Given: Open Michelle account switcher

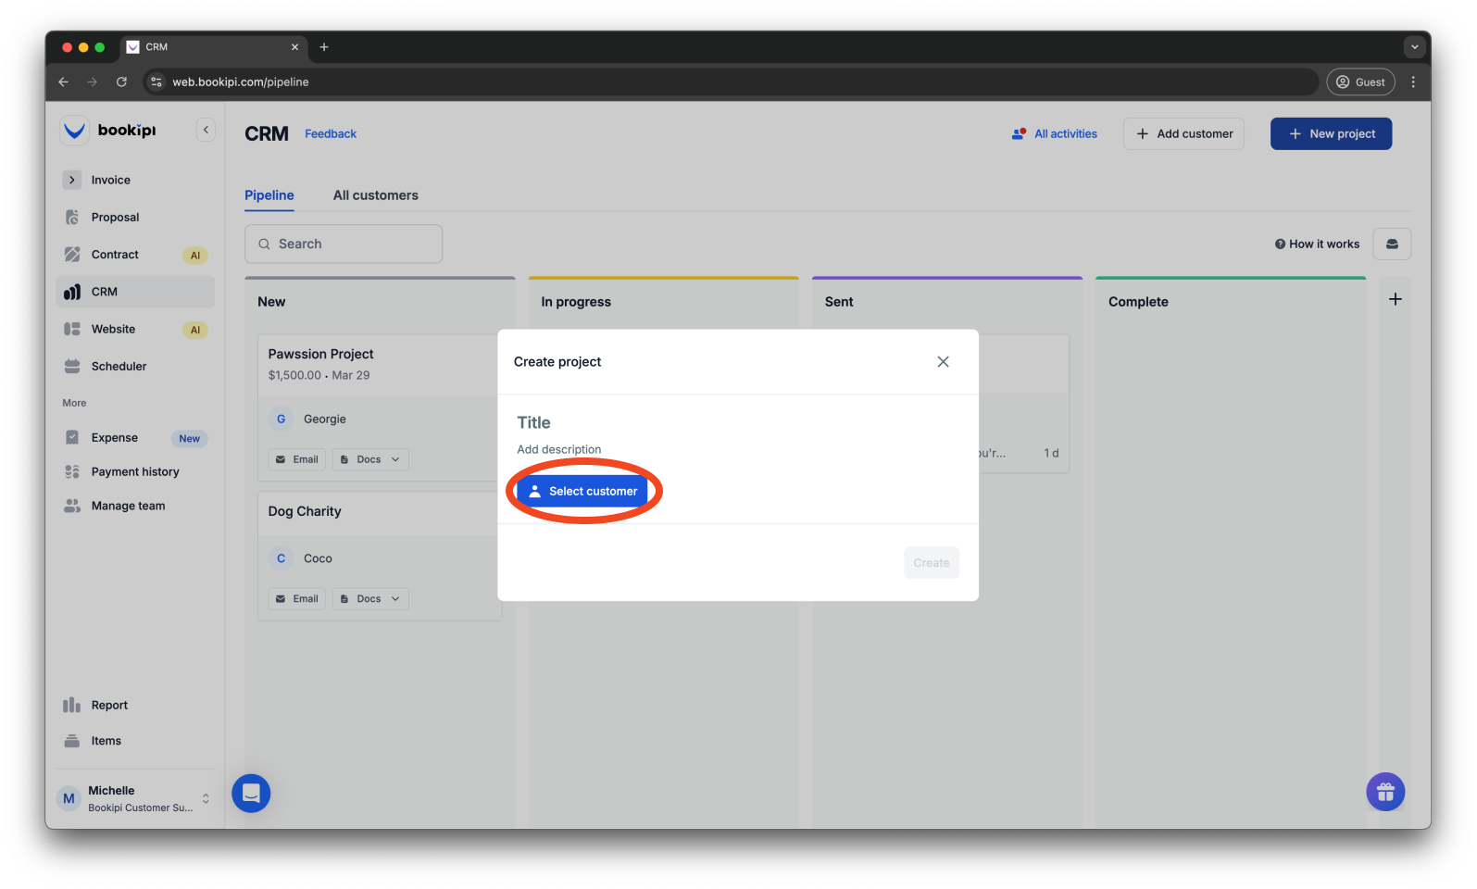Looking at the screenshot, I should (135, 799).
